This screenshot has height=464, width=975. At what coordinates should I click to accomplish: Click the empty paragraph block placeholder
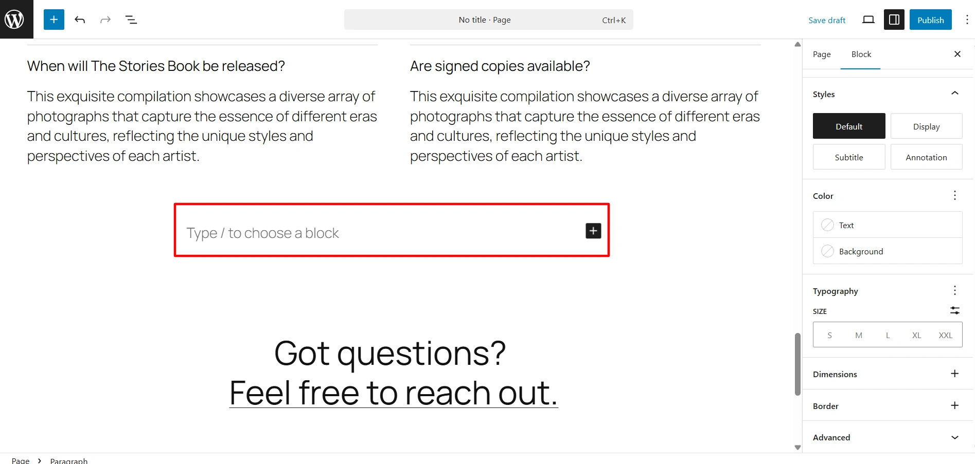tap(360, 233)
